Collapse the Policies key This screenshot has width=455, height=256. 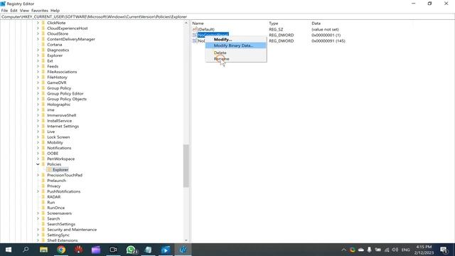[38, 164]
